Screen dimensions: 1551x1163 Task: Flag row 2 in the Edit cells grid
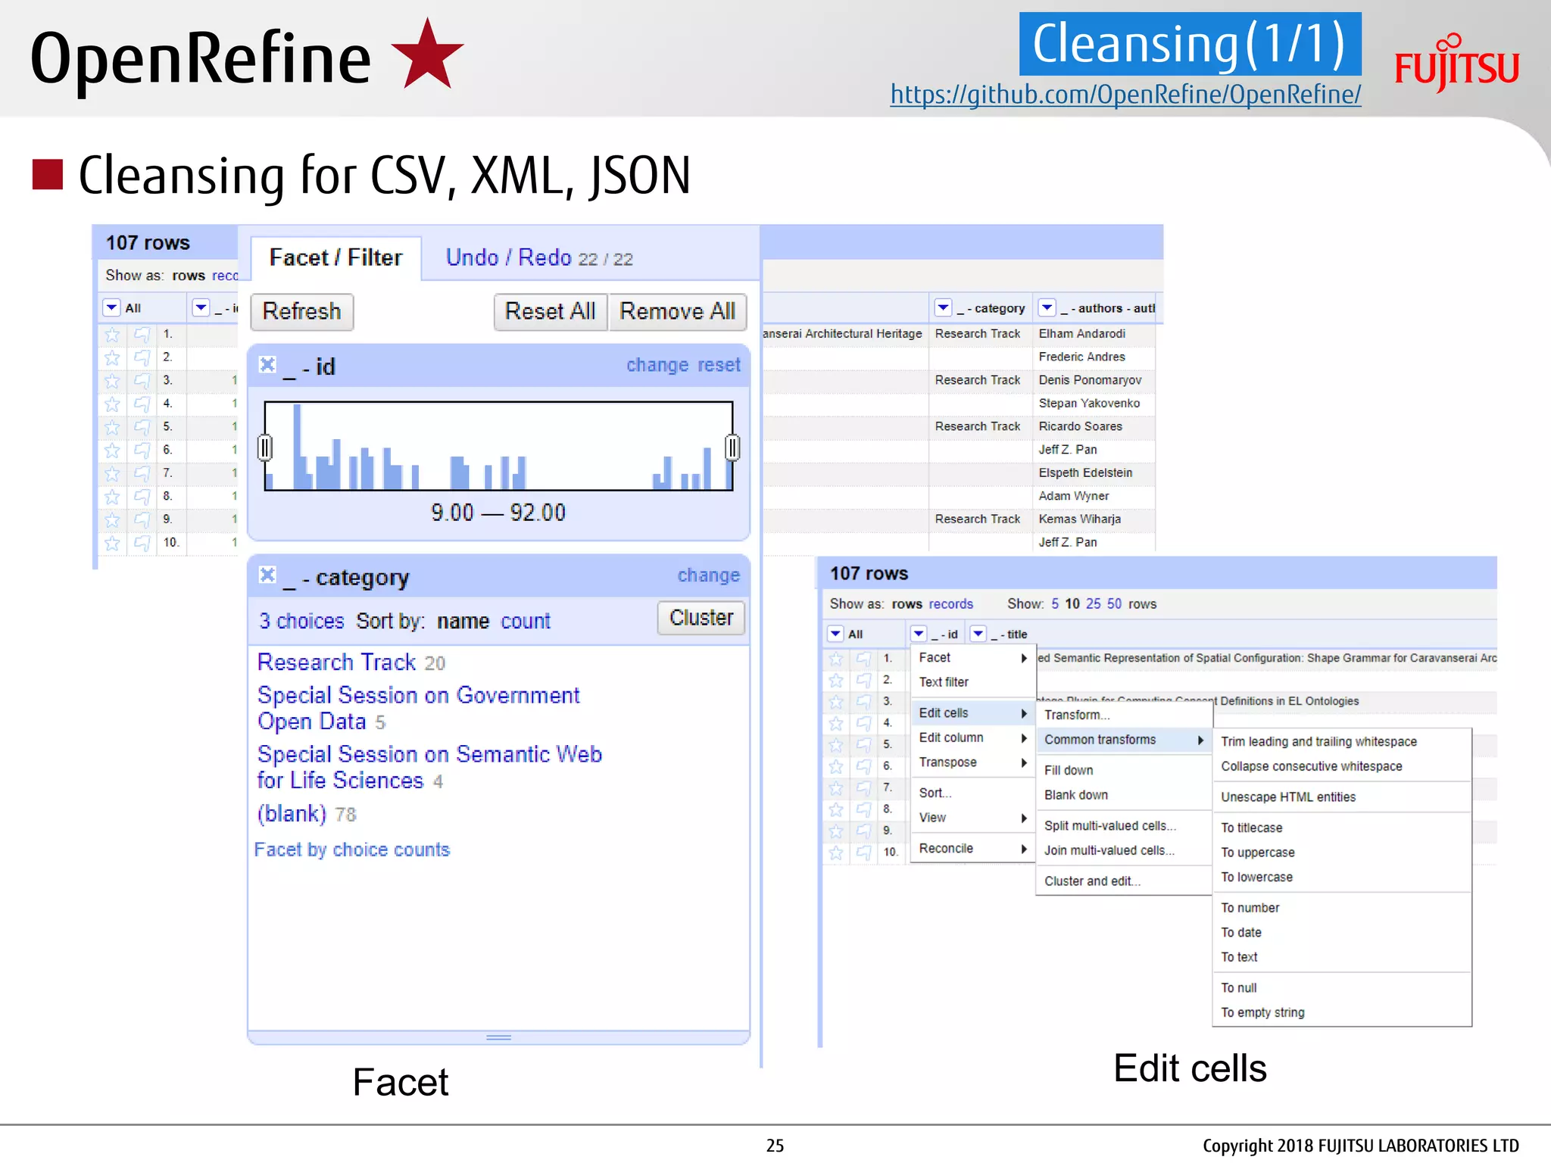(x=863, y=680)
